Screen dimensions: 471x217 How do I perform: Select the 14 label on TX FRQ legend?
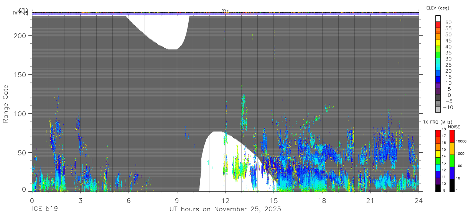444,157
